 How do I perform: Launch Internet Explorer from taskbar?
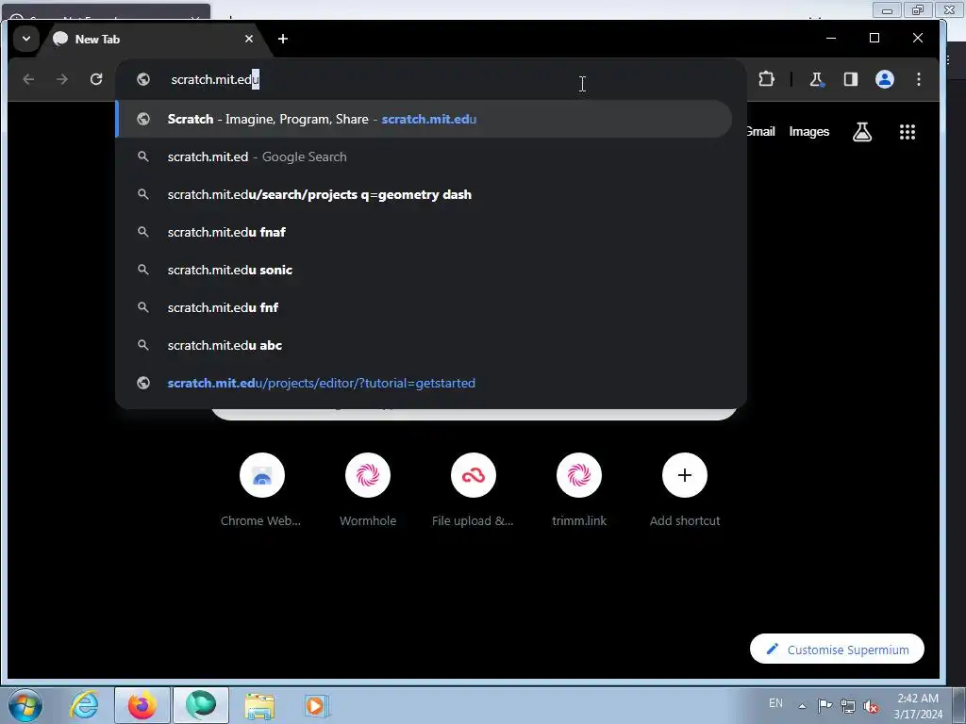pyautogui.click(x=84, y=705)
